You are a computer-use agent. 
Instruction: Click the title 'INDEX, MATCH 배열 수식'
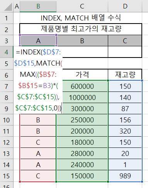tap(81, 18)
